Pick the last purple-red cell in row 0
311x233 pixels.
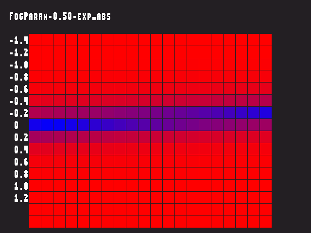266,125
